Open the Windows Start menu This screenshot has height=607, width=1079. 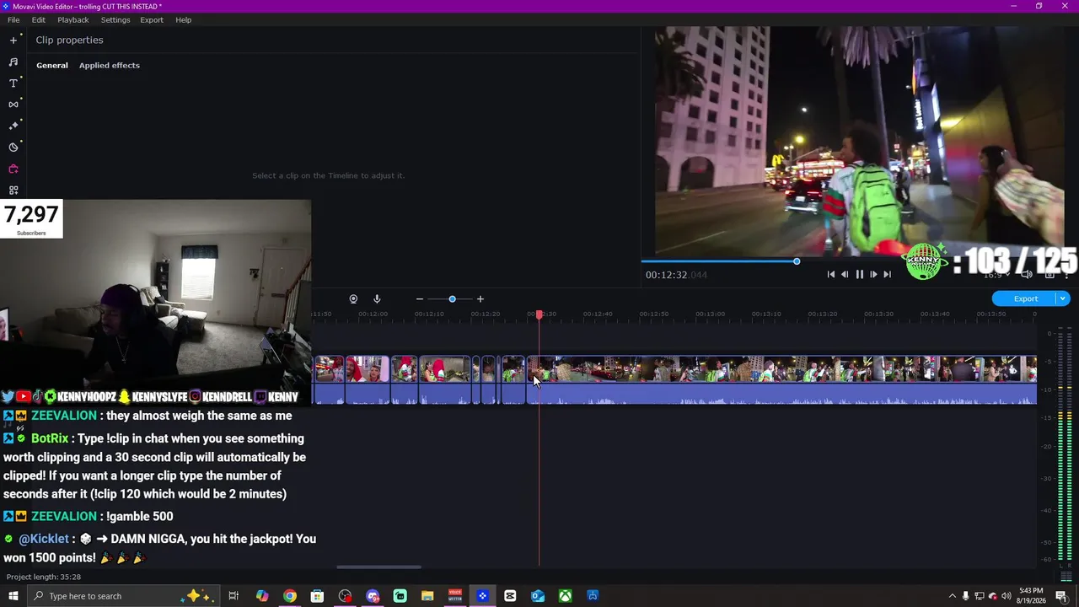coord(13,596)
